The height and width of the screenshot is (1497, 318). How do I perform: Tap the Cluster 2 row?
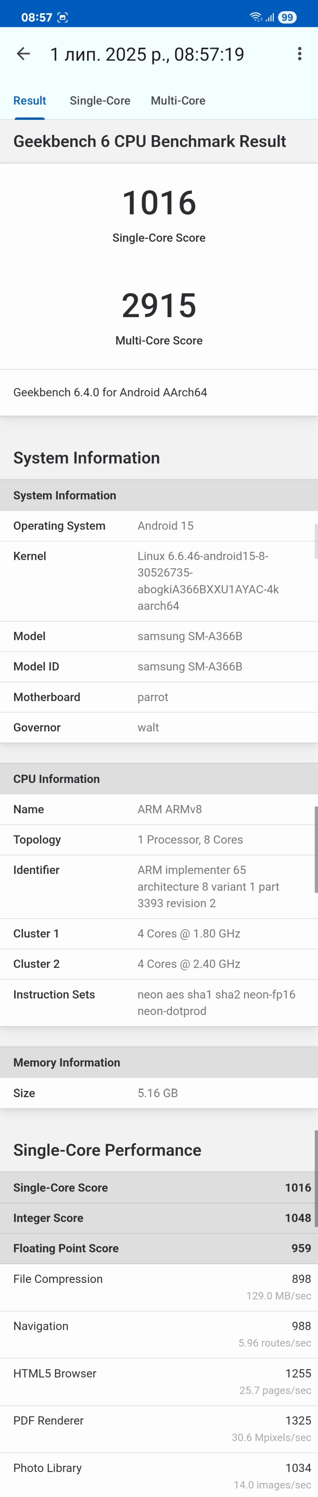tap(159, 963)
